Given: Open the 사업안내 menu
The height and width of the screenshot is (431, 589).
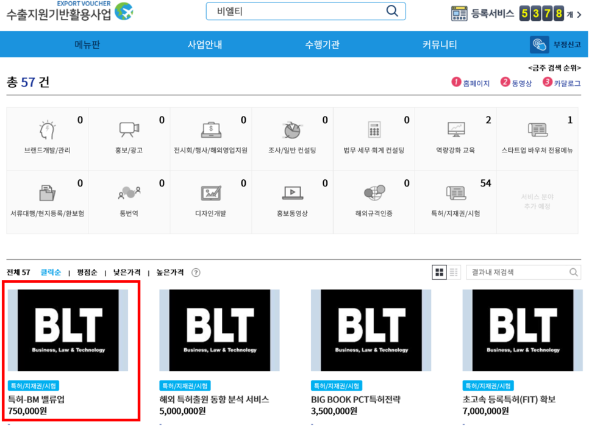Looking at the screenshot, I should pos(205,45).
